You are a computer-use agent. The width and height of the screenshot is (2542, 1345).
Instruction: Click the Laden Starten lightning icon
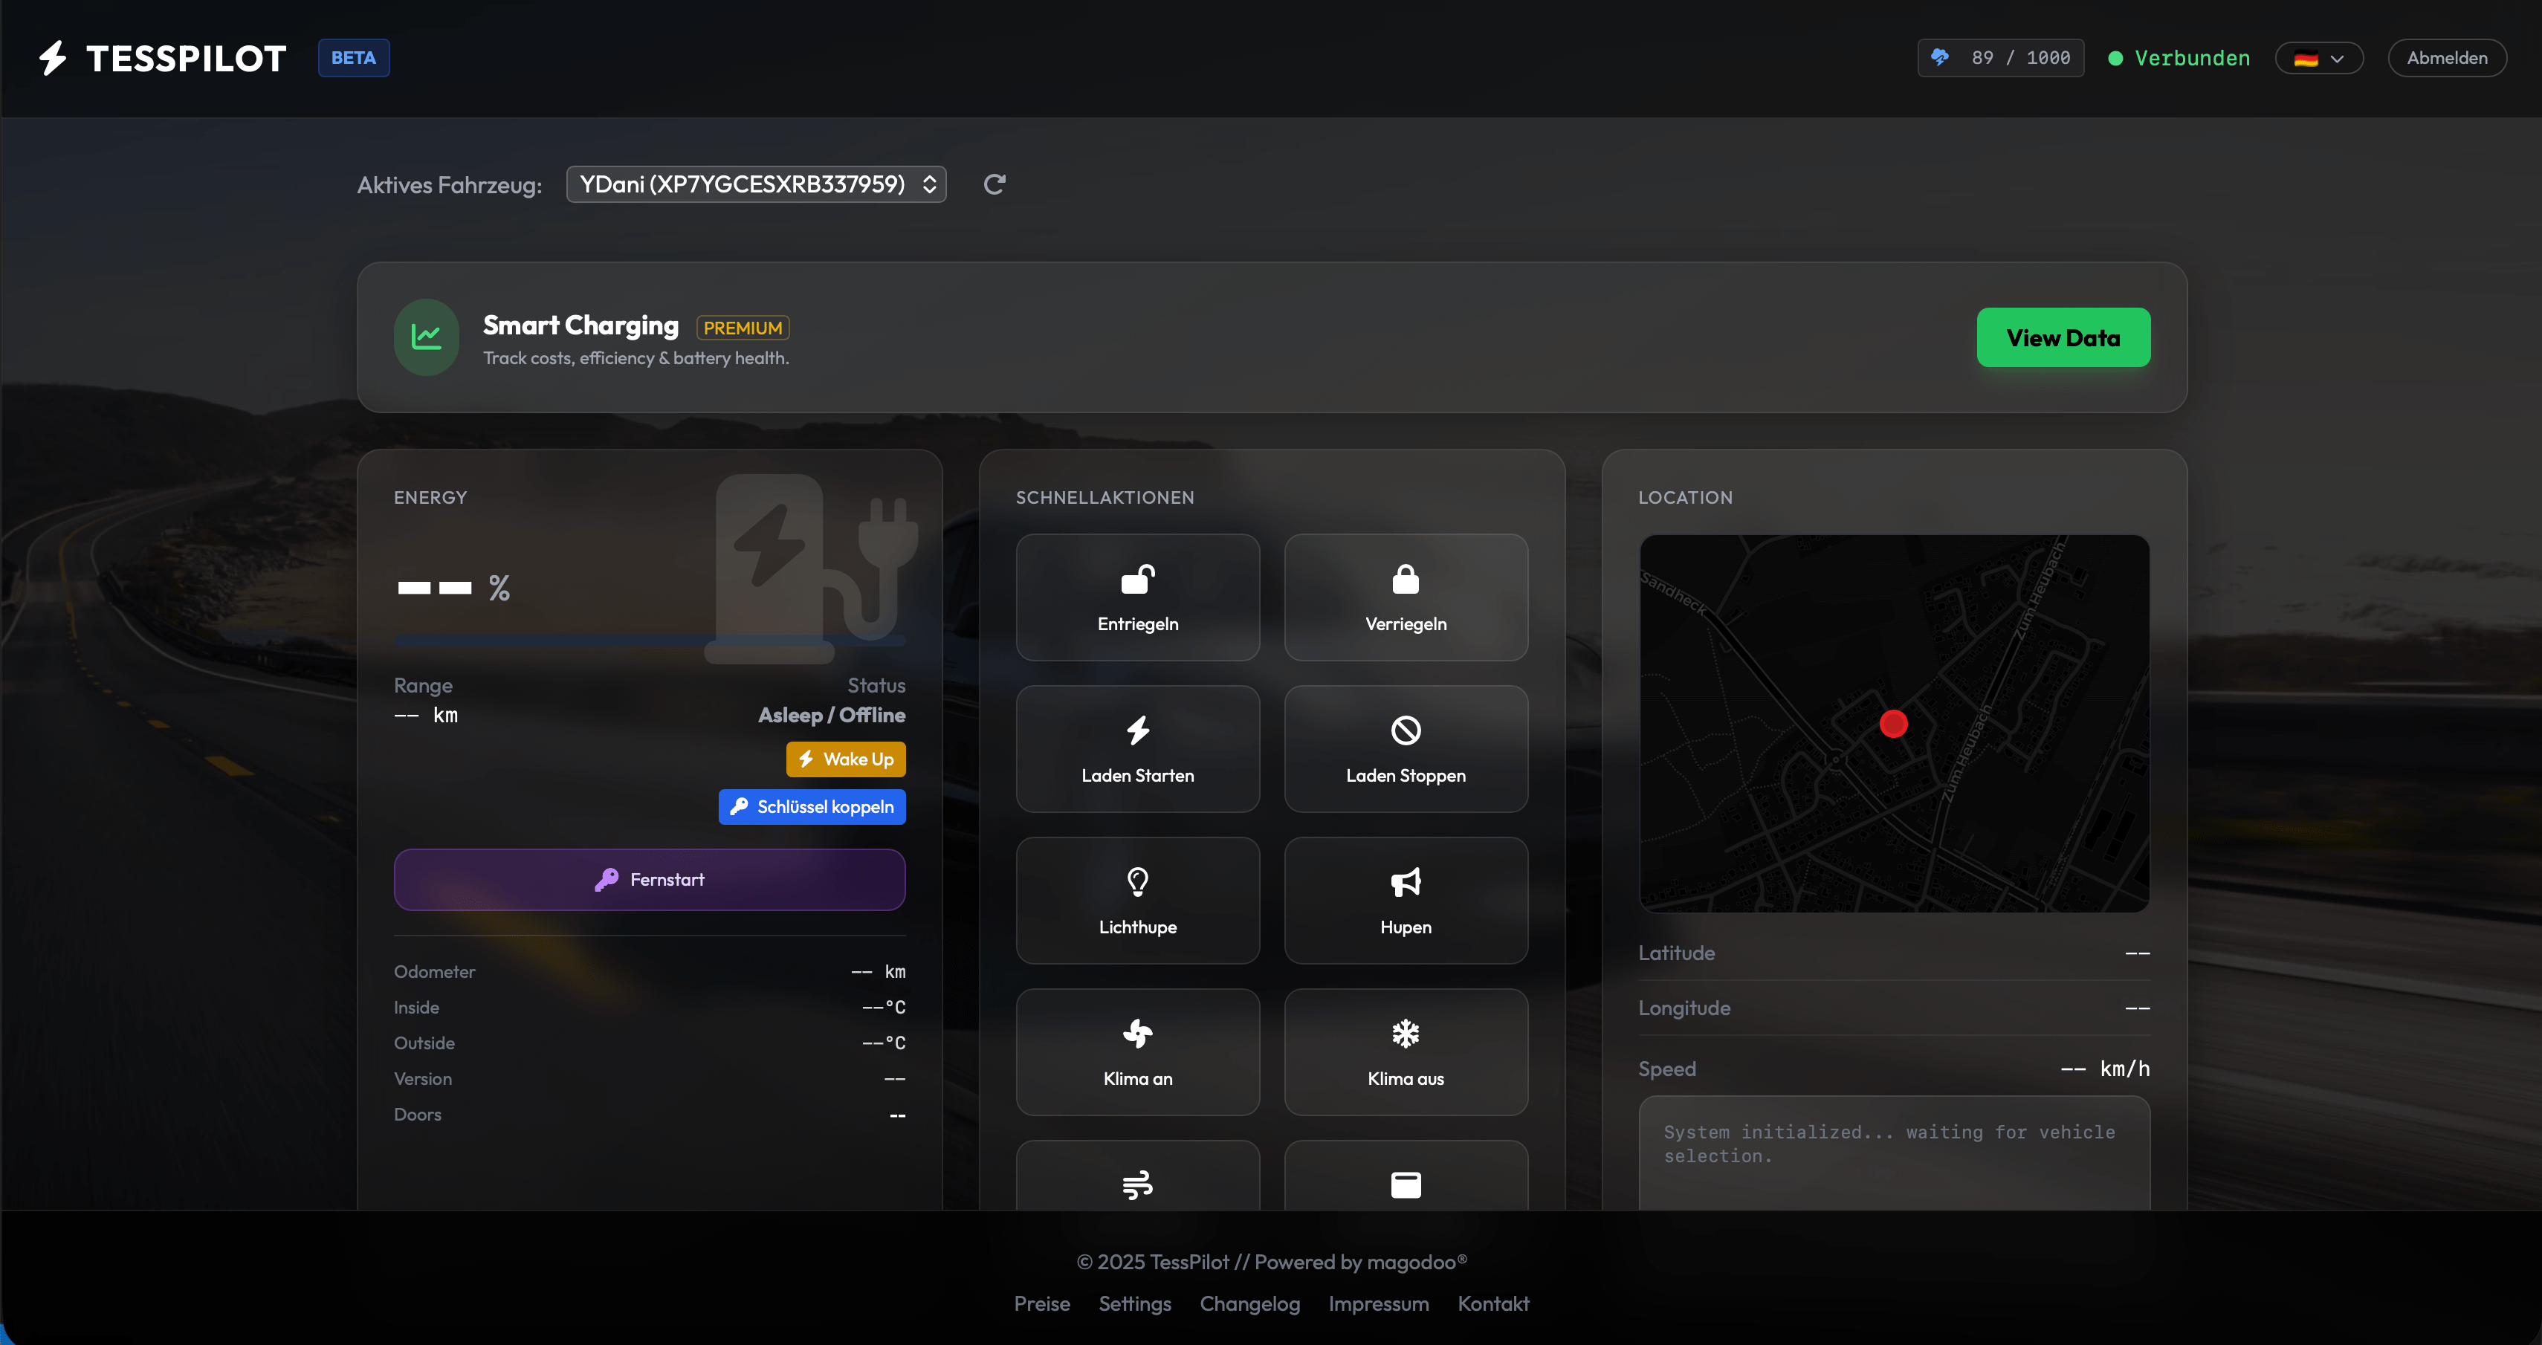1136,732
